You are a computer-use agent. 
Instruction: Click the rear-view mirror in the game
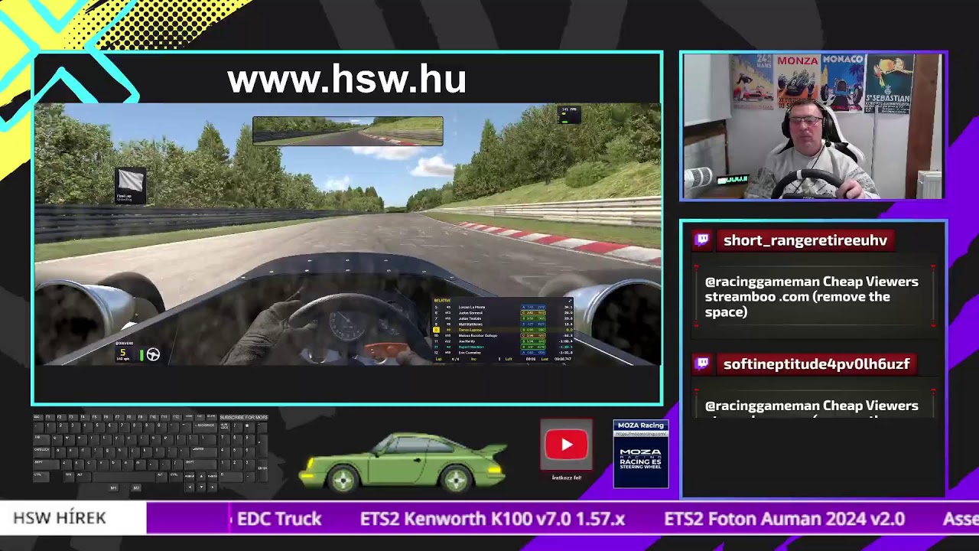(x=348, y=131)
